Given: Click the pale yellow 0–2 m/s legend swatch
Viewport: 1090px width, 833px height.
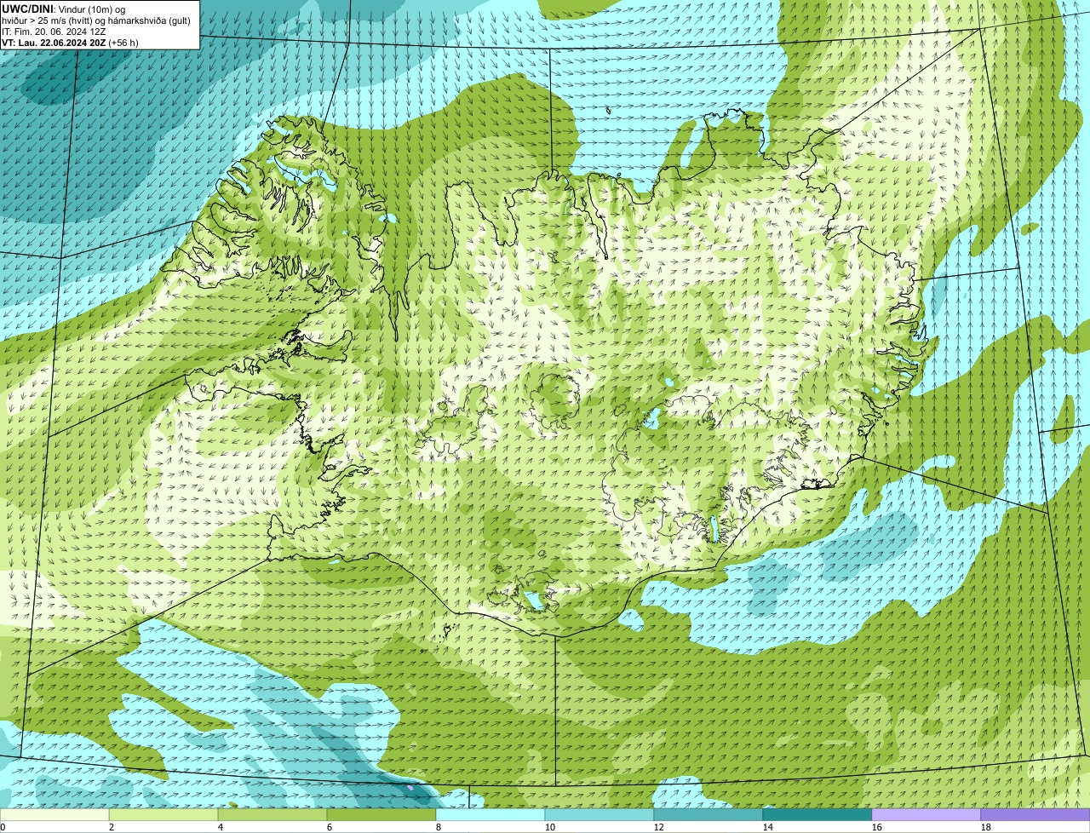Looking at the screenshot, I should [54, 814].
